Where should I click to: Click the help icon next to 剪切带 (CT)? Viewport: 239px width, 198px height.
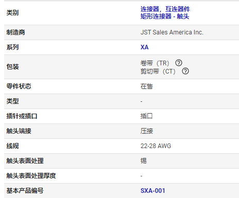(185, 71)
